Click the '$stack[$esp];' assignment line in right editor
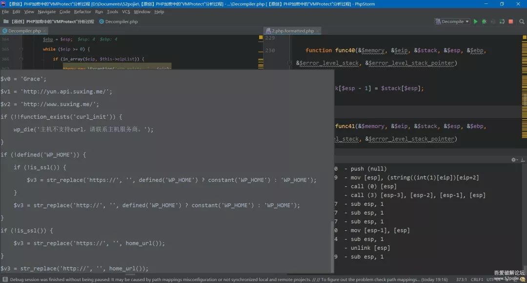This screenshot has height=283, width=527. tap(380, 88)
